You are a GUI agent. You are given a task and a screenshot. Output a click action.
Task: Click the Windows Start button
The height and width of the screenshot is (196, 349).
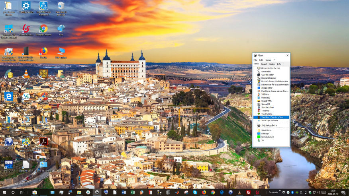(4, 192)
